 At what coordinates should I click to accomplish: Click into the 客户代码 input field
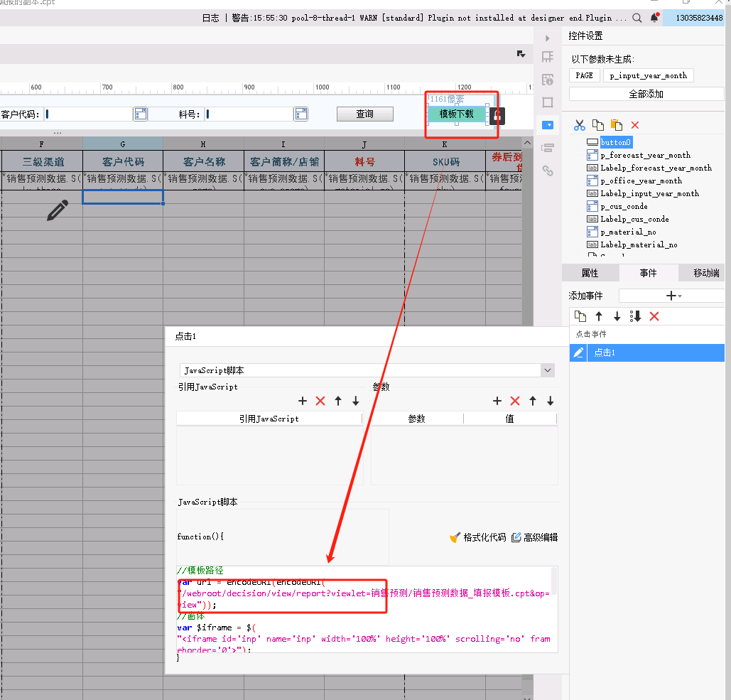[x=89, y=114]
